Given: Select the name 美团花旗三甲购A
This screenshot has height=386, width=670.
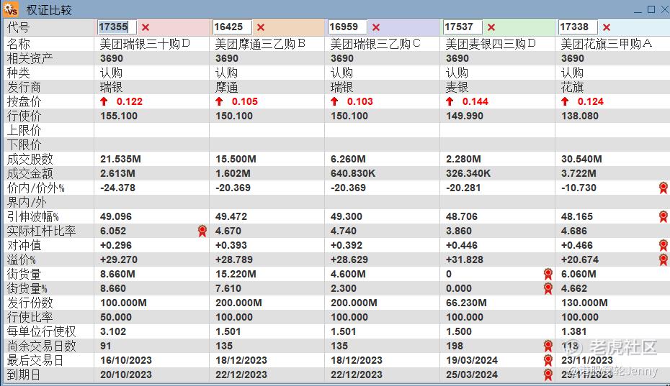Looking at the screenshot, I should tap(607, 44).
